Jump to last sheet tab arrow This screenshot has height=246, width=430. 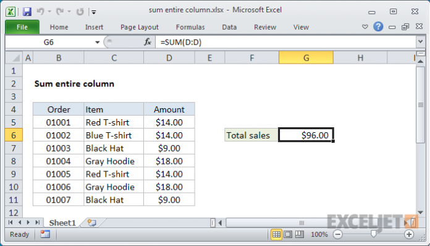coord(38,222)
